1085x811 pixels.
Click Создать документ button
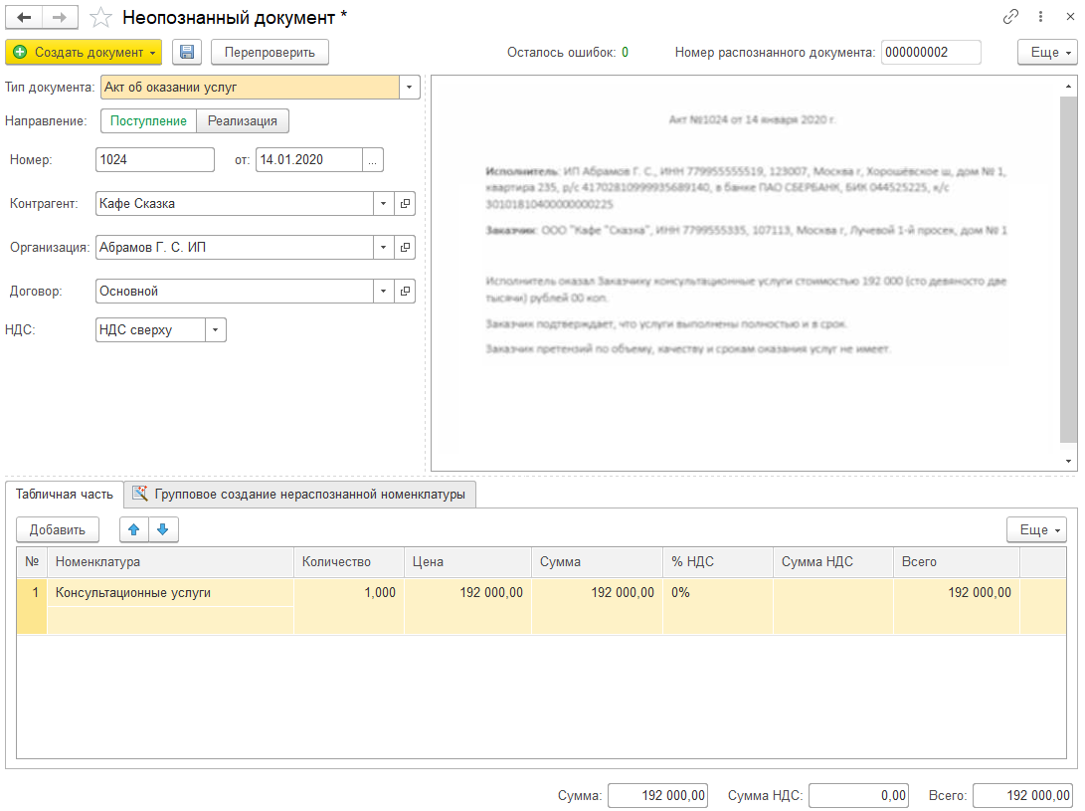(84, 52)
